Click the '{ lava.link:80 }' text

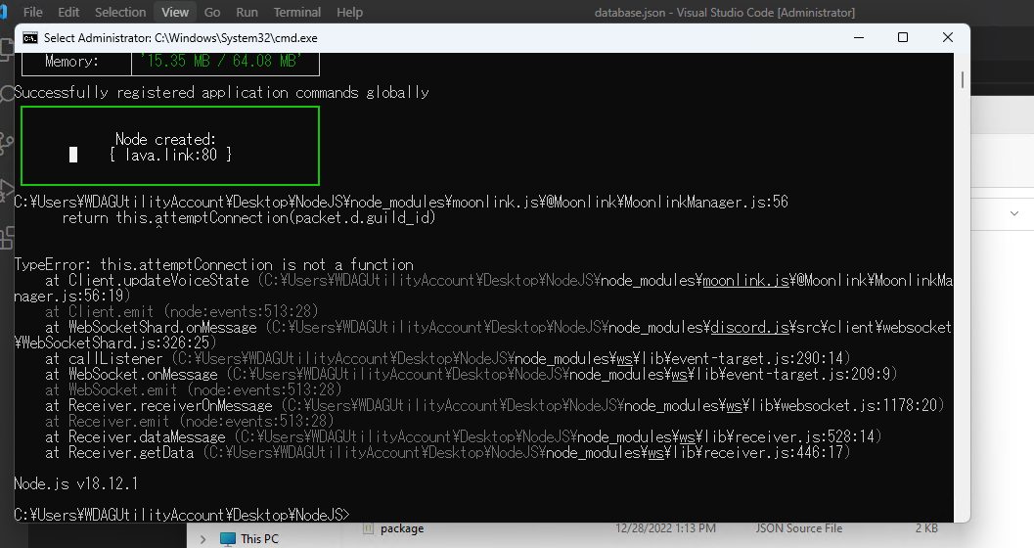[170, 155]
